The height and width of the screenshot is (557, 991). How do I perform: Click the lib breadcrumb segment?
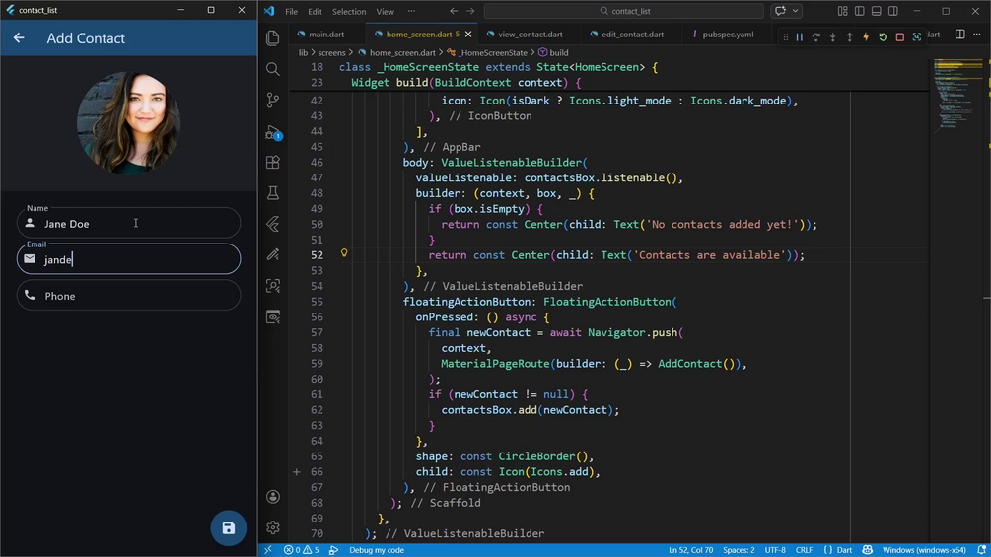click(x=304, y=52)
